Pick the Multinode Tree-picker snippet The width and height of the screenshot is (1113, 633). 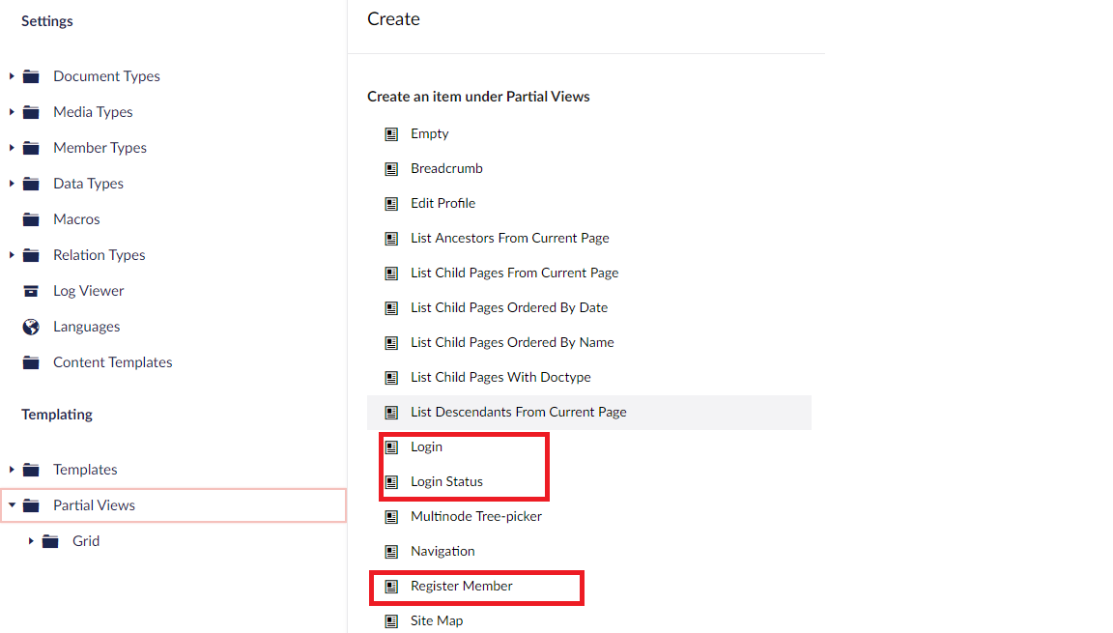tap(475, 516)
